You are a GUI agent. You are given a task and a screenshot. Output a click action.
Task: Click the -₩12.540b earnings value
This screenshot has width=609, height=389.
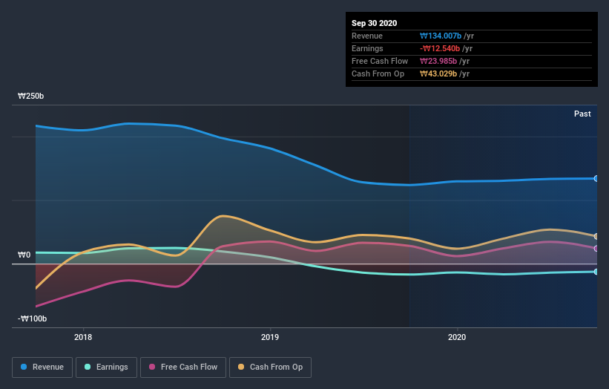point(440,48)
